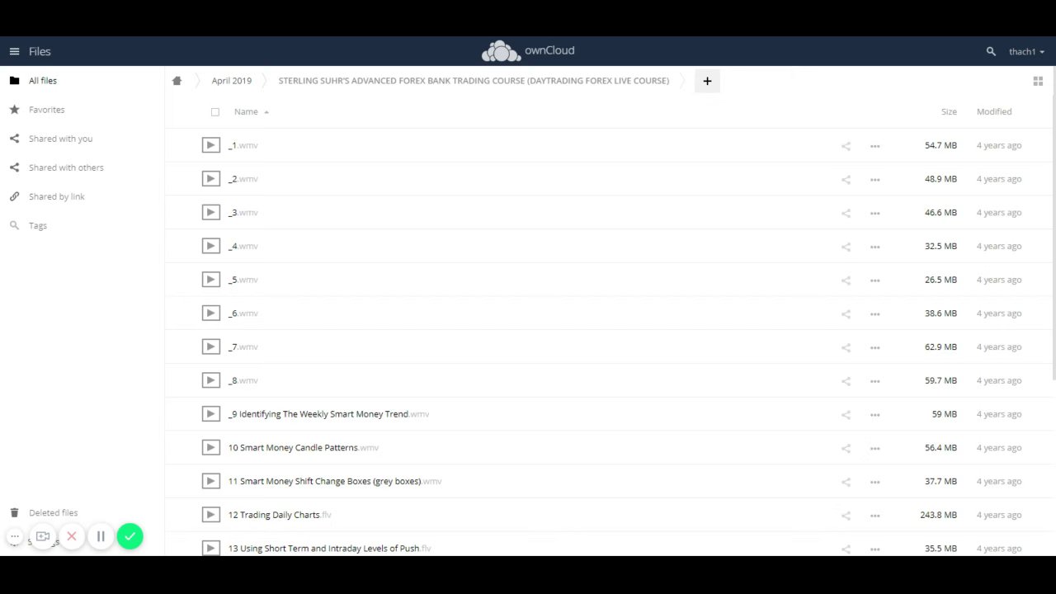Share the _2.wmv file
1056x594 pixels.
[x=846, y=179]
